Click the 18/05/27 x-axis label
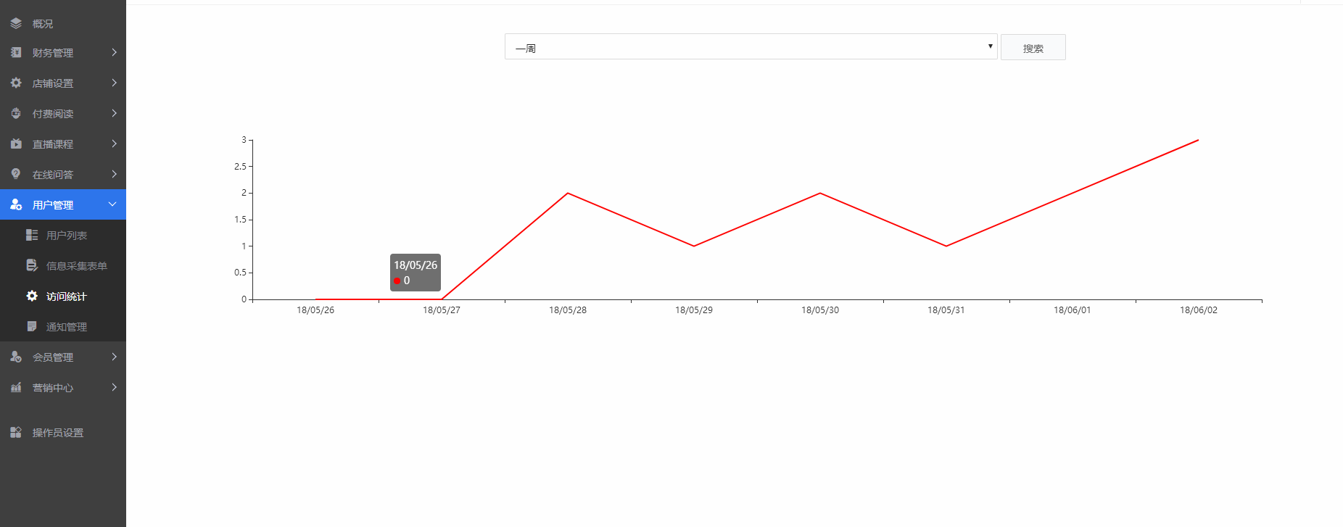1343x527 pixels. pyautogui.click(x=442, y=310)
